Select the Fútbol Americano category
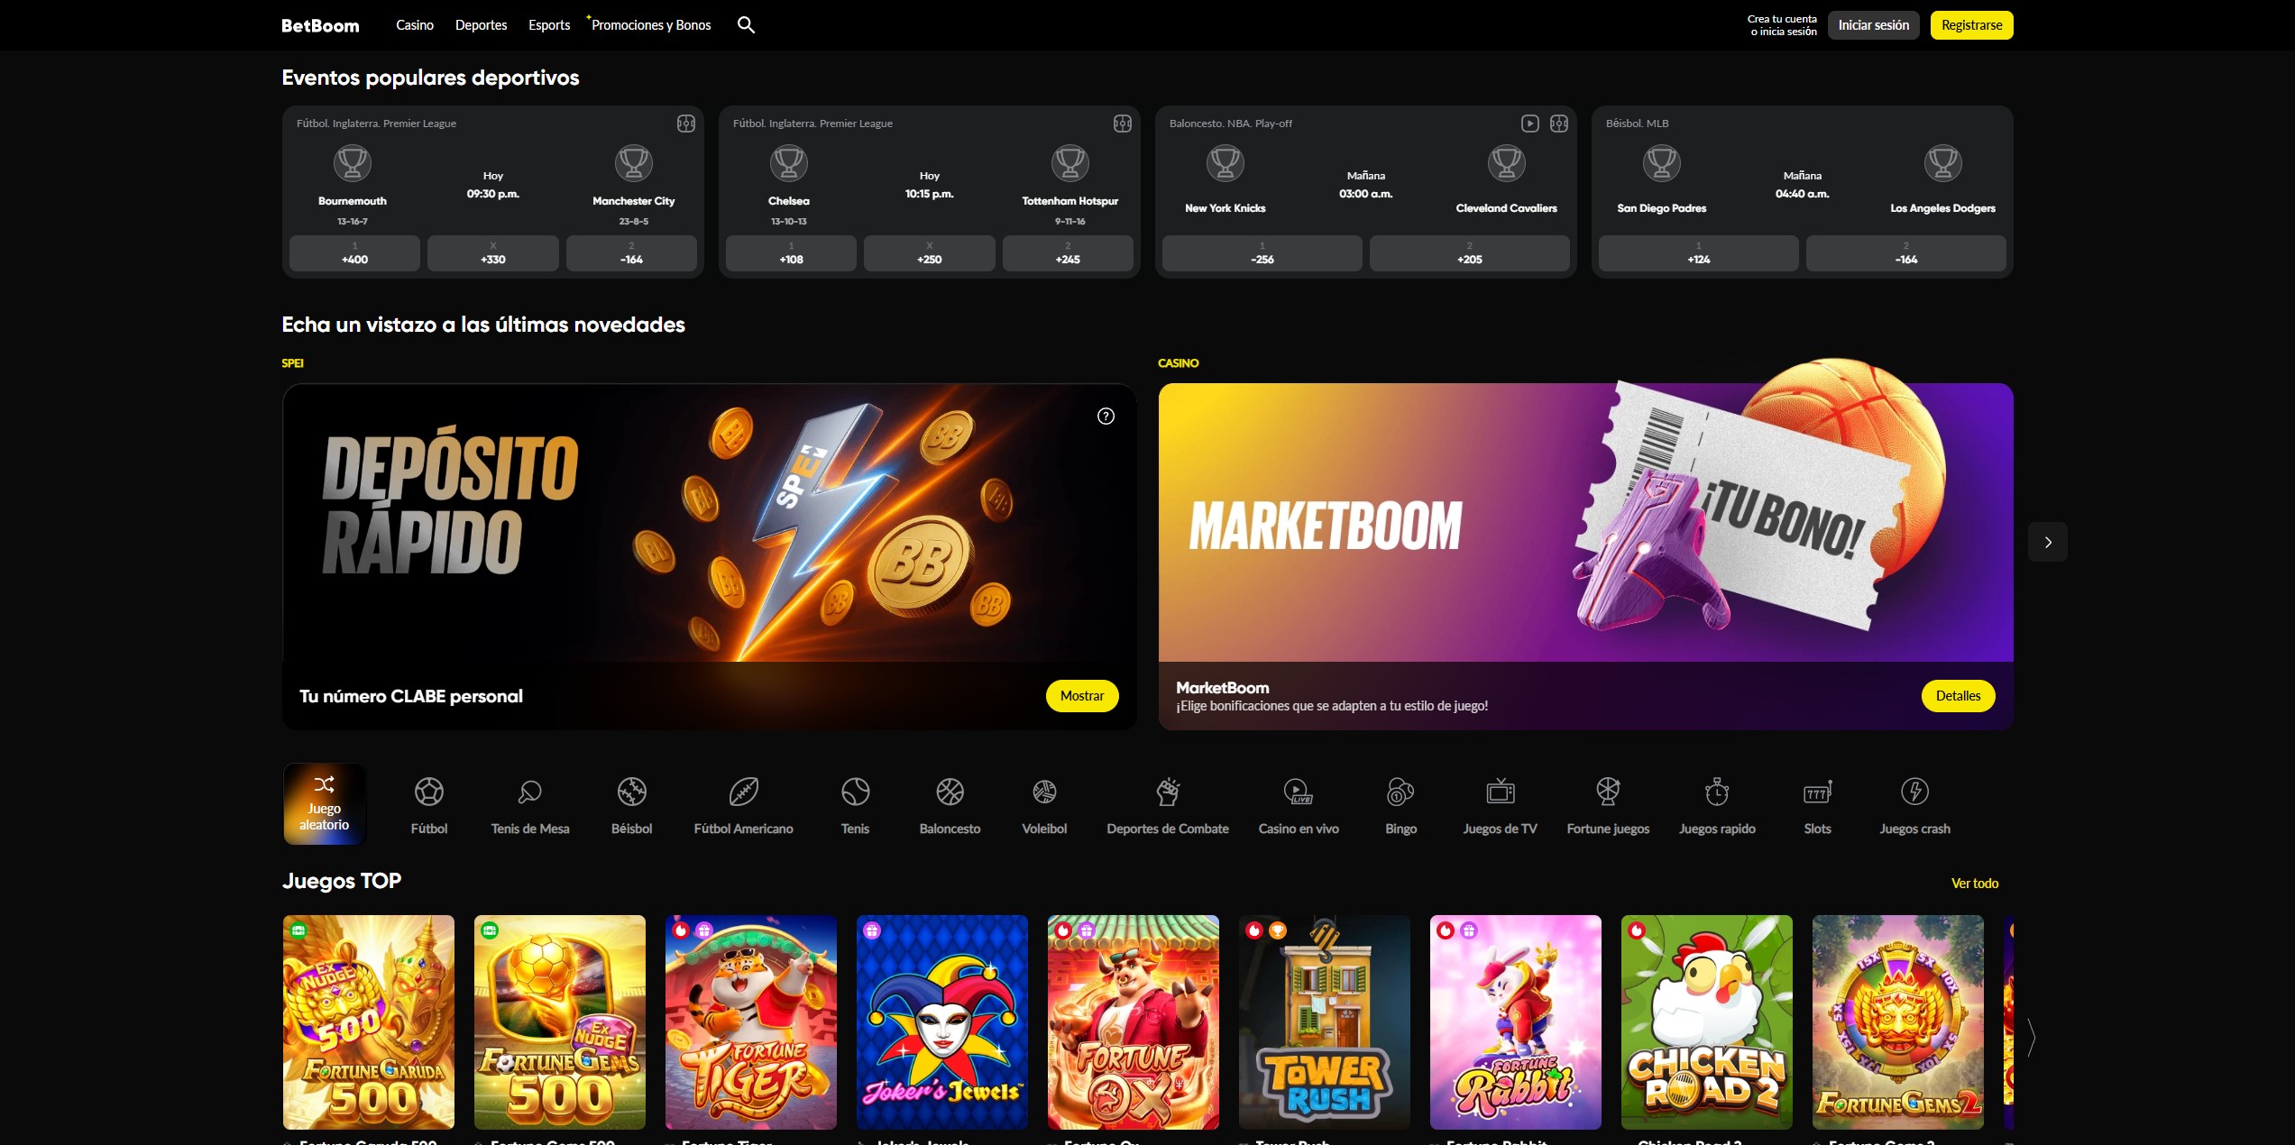This screenshot has width=2295, height=1145. click(x=744, y=805)
